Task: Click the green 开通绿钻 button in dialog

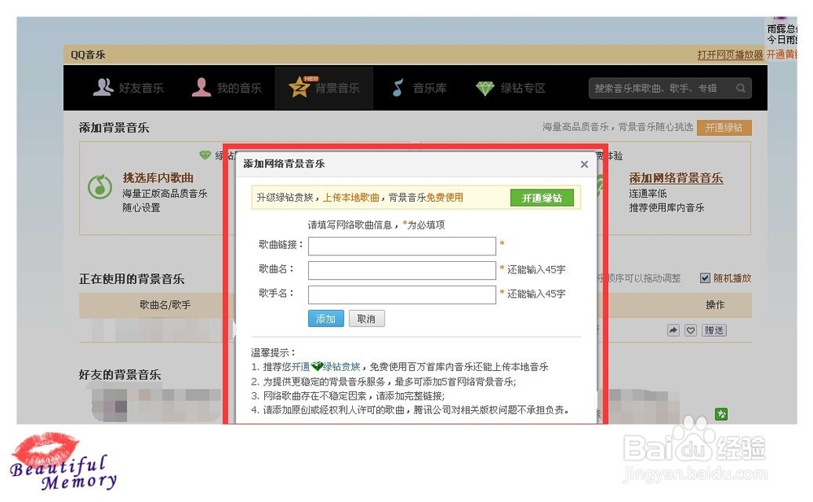Action: [x=541, y=198]
